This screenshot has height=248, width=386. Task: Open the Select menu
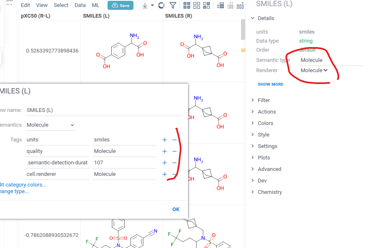pyautogui.click(x=61, y=5)
